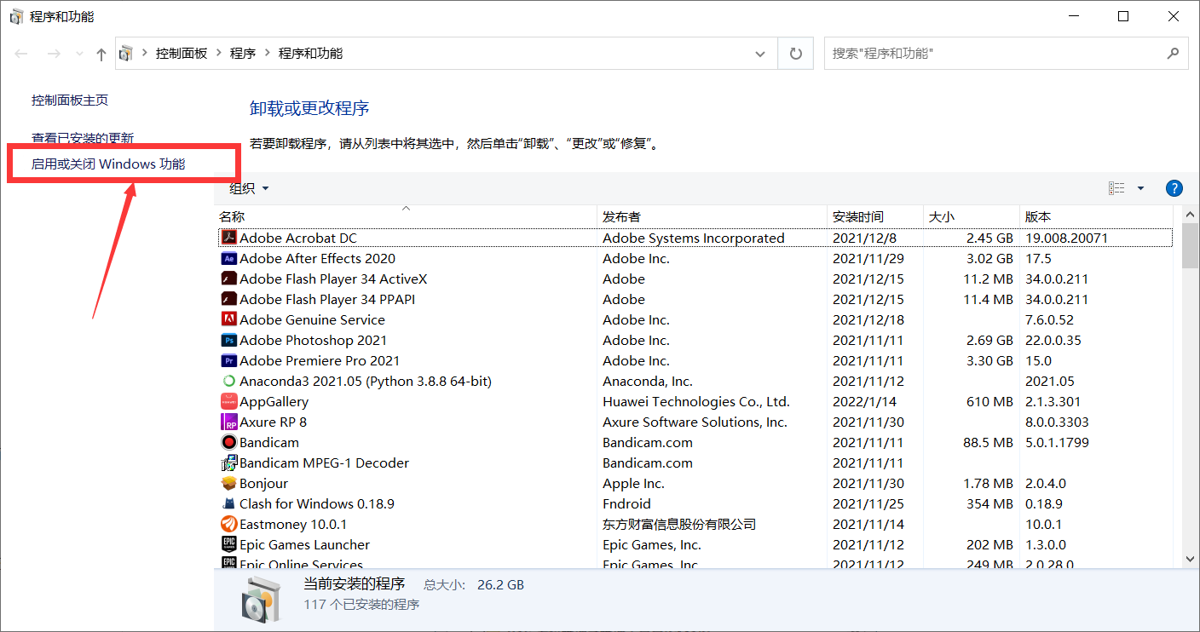Click the view options list icon

tap(1116, 188)
